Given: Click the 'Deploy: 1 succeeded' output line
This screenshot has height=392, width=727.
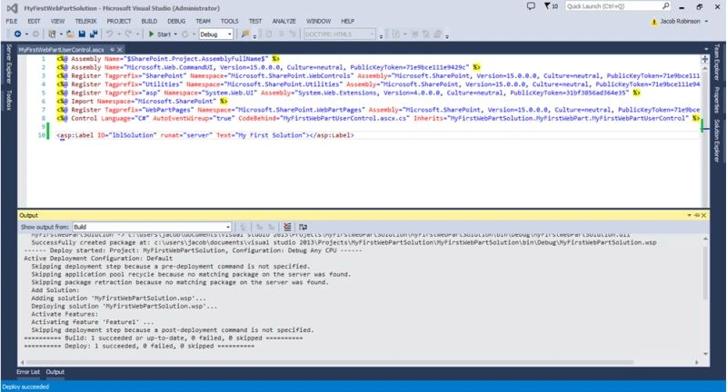Looking at the screenshot, I should 139,347.
